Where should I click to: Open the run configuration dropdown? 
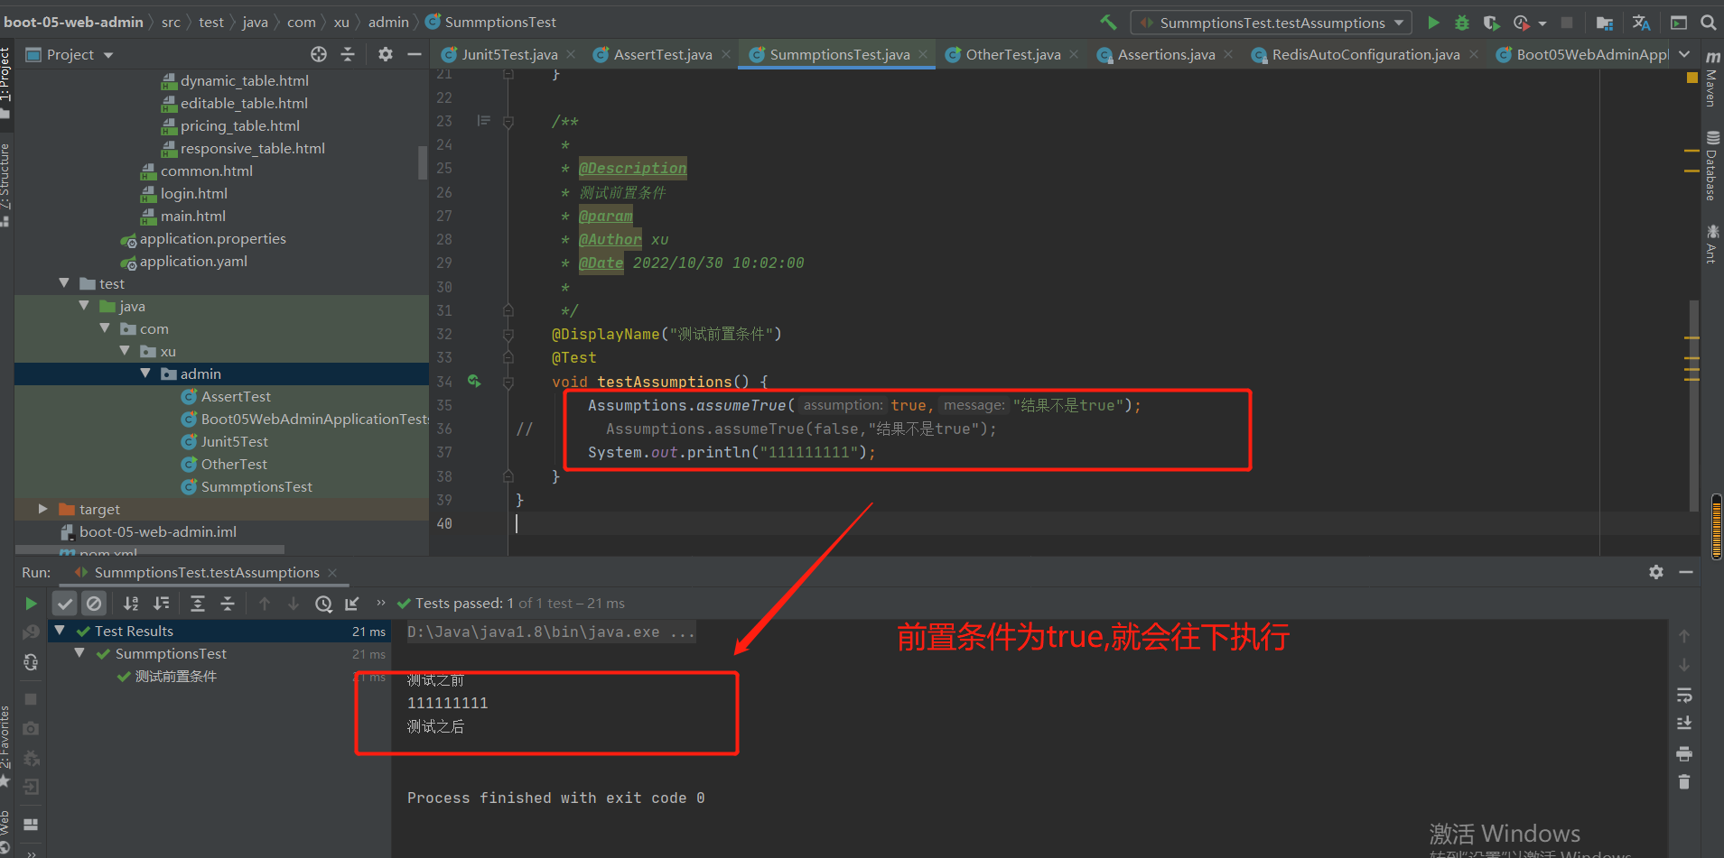tap(1271, 23)
